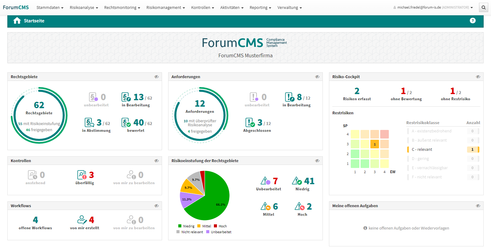Click the home icon beside Startseite
This screenshot has width=491, height=251.
pos(17,21)
